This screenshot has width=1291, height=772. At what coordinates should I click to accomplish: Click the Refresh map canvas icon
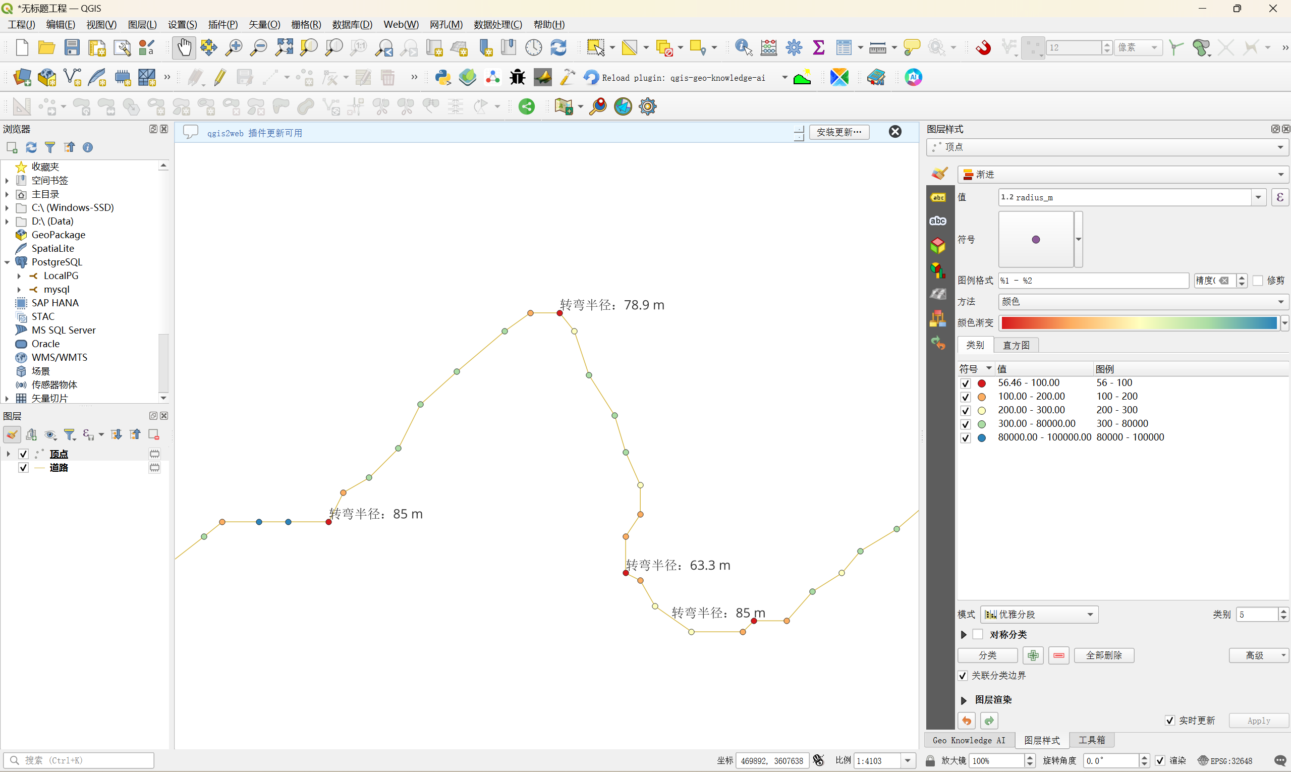[x=558, y=48]
